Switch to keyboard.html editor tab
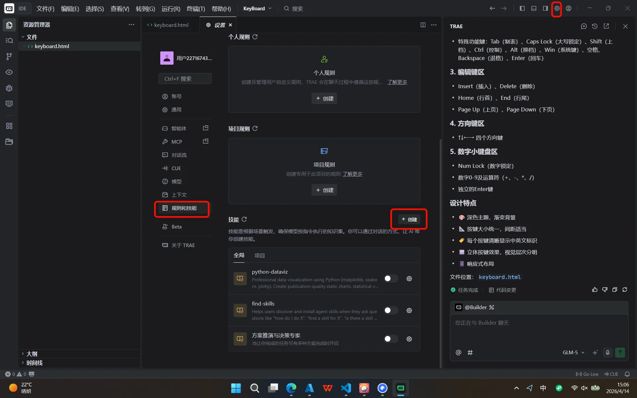The width and height of the screenshot is (637, 398). 171,25
